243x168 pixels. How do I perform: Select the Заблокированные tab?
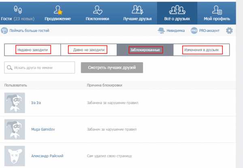145,50
